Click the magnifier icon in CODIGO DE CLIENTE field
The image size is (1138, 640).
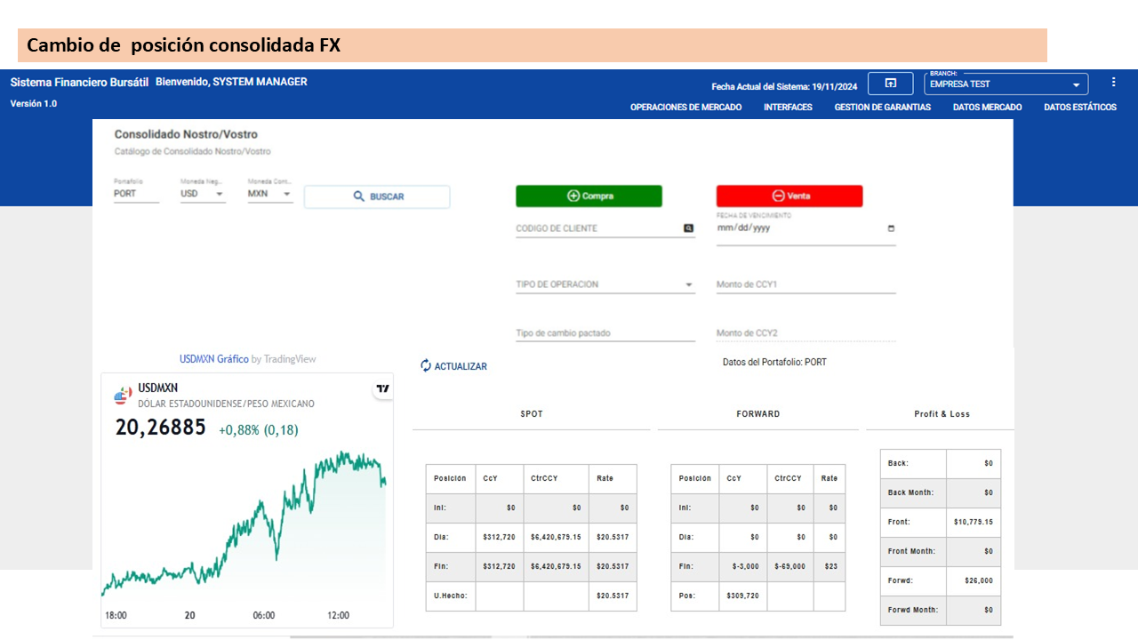(688, 228)
